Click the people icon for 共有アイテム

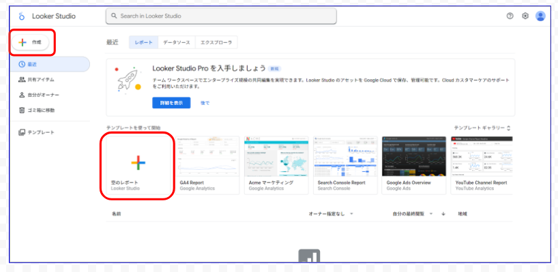22,80
